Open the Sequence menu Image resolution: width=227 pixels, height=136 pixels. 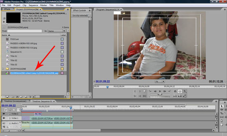(33, 5)
